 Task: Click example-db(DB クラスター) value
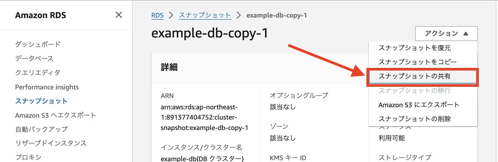point(202,158)
